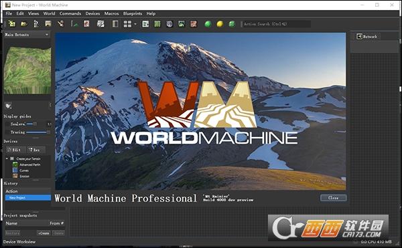Click the Action column header in History

[27, 191]
